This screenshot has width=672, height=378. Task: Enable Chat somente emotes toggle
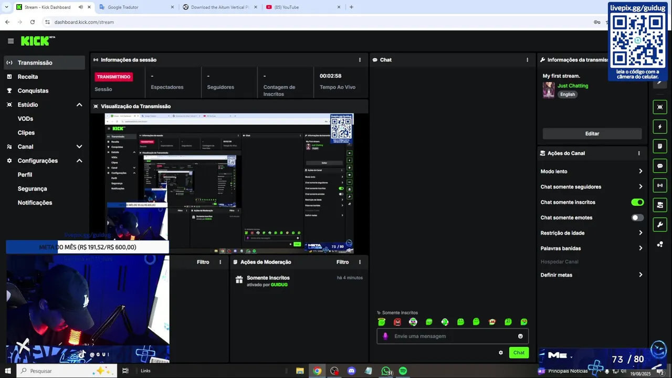637,217
